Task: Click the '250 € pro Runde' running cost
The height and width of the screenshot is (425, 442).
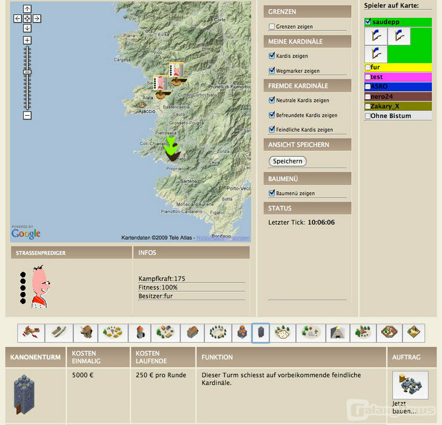Action: [161, 375]
